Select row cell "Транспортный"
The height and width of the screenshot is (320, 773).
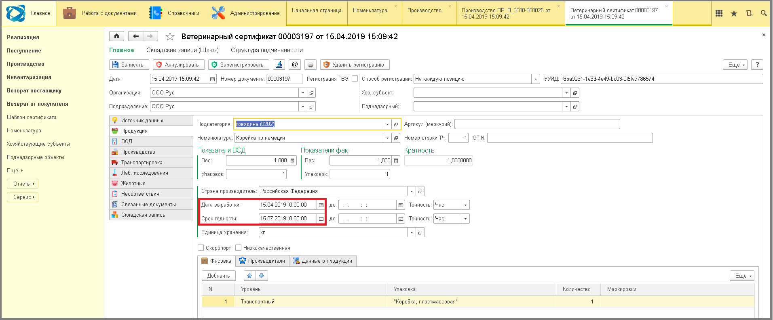[310, 301]
